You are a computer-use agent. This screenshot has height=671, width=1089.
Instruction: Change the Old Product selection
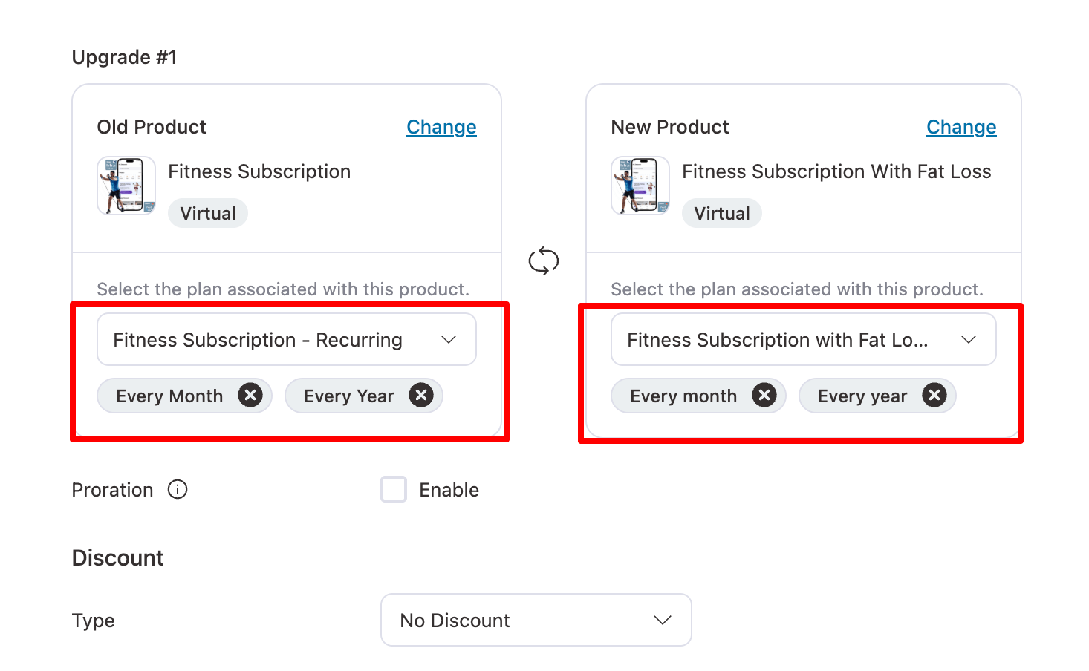click(441, 127)
